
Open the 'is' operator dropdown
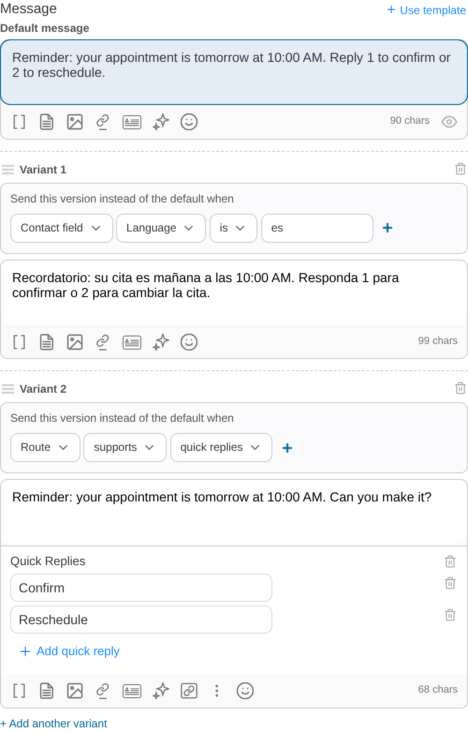coord(234,228)
